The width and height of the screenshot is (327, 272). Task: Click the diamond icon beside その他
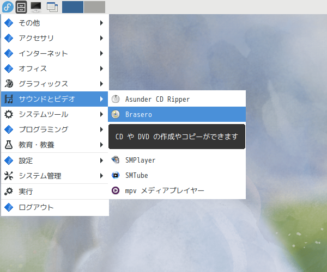click(9, 23)
